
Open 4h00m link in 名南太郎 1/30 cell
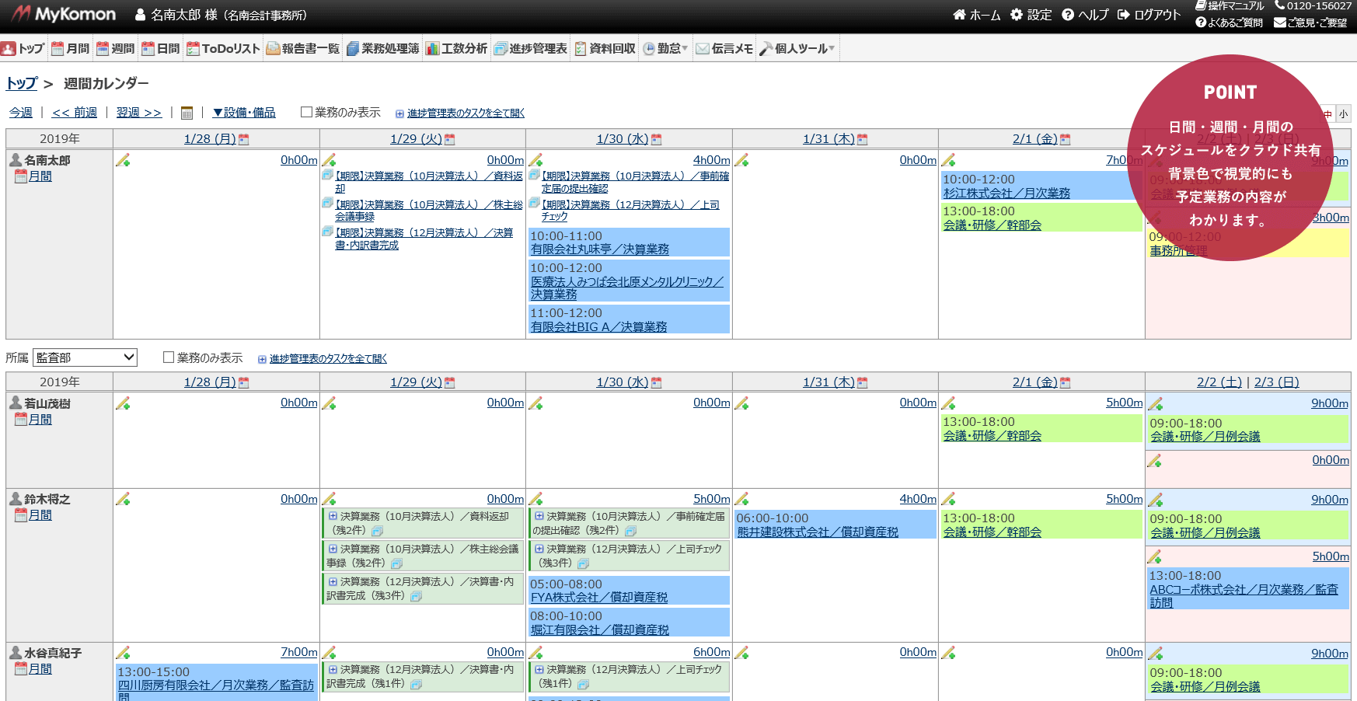pos(712,160)
